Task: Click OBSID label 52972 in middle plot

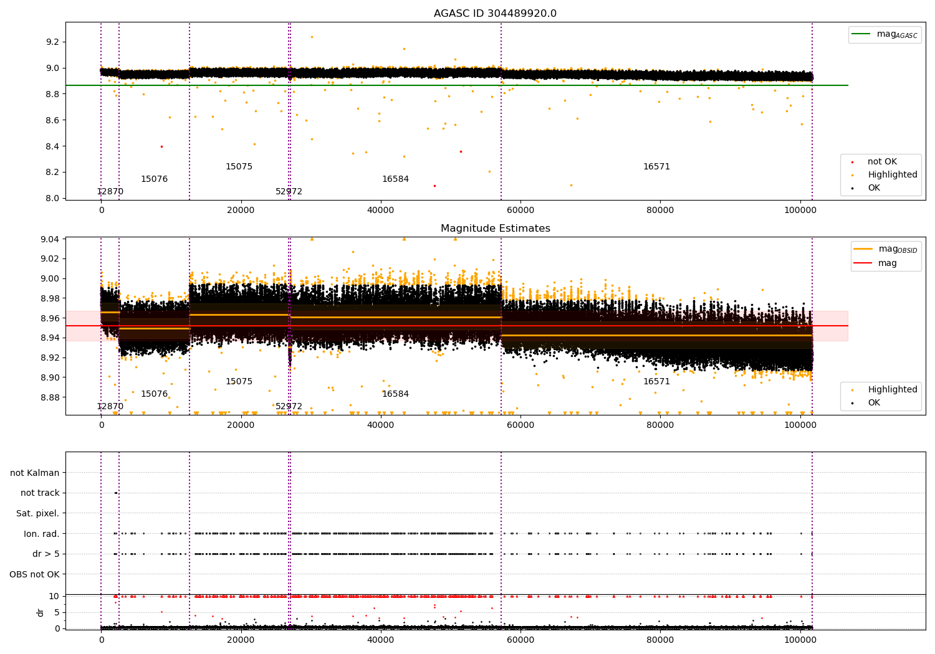Action: (289, 407)
